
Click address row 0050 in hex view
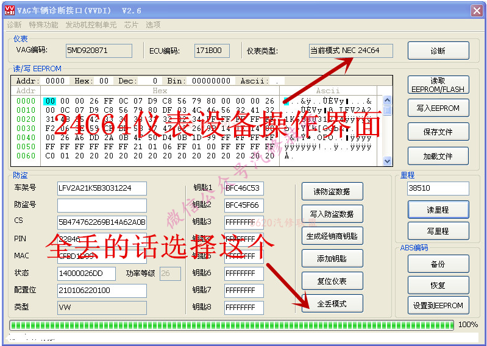click(x=26, y=147)
